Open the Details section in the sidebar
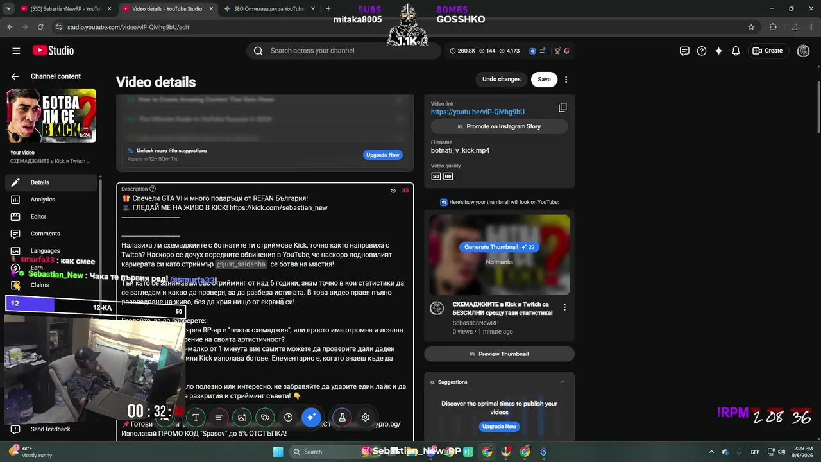 (x=51, y=182)
